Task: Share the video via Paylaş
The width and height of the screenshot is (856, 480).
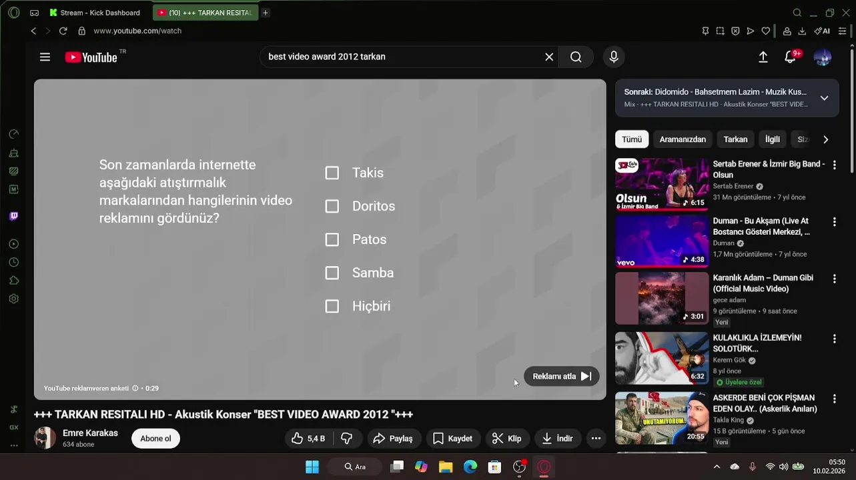Action: pos(393,438)
